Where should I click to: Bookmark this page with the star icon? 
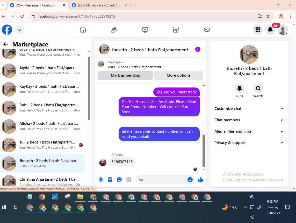(268, 16)
